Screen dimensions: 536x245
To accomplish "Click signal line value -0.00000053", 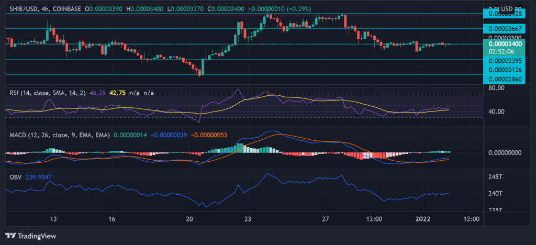I will [208, 135].
